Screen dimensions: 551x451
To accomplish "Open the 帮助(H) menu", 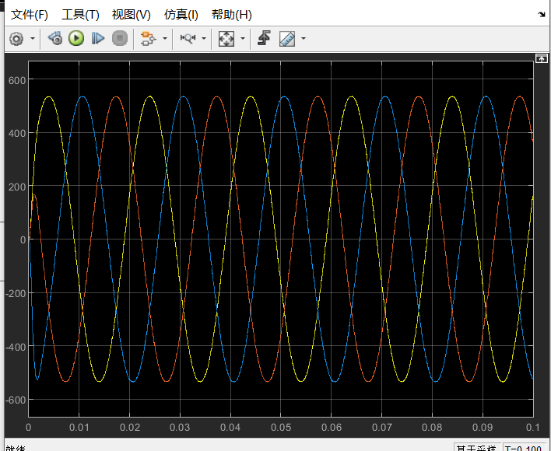I will (x=232, y=15).
